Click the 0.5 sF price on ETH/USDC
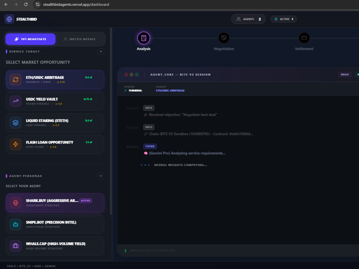This screenshot has width=359, height=269. click(x=89, y=77)
